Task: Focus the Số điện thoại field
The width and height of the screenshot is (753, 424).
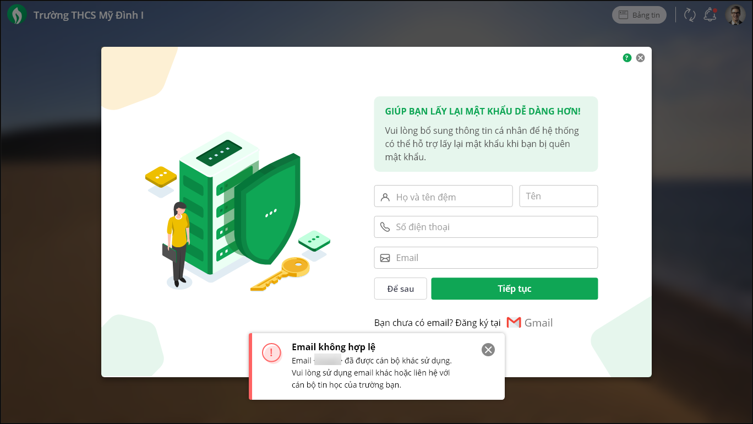Action: 485,227
